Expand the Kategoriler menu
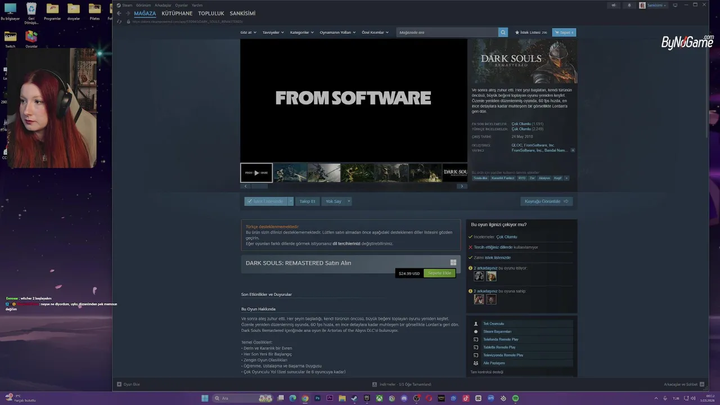The height and width of the screenshot is (405, 720). pos(302,33)
